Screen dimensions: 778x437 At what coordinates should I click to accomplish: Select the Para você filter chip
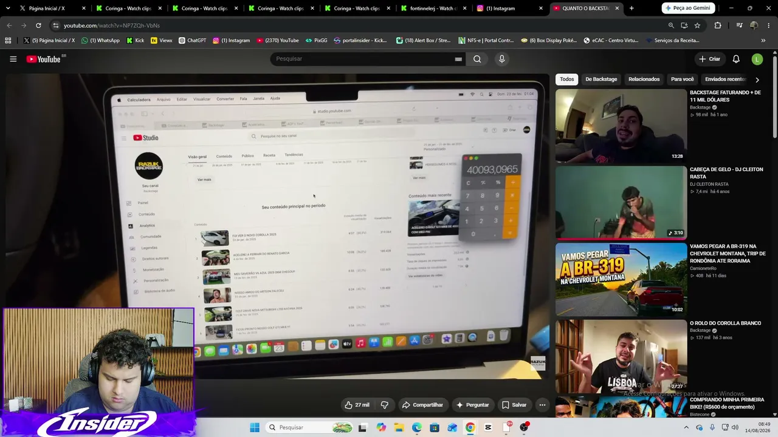click(x=682, y=80)
